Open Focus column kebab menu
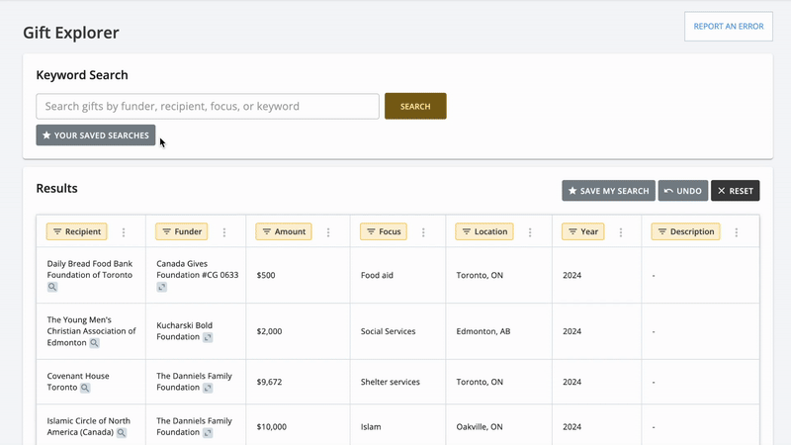791x445 pixels. click(423, 232)
